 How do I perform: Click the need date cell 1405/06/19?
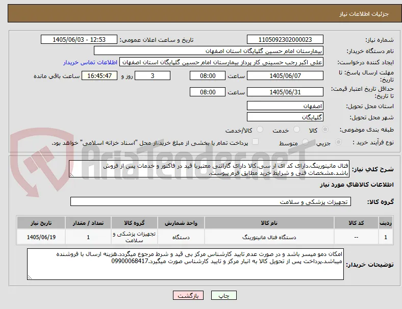click(41, 237)
